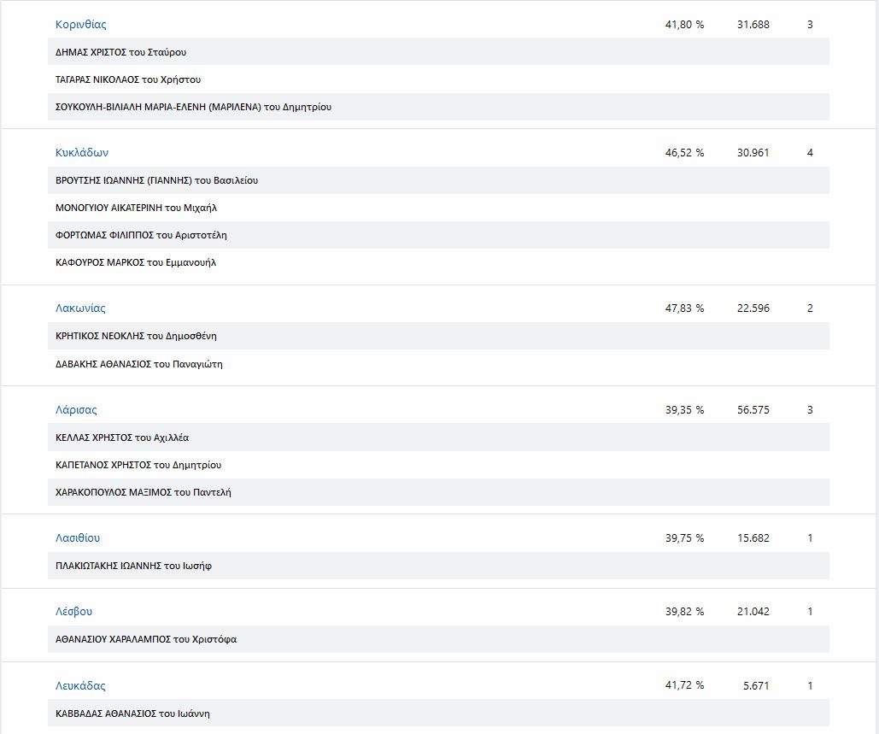Viewport: 879px width, 734px height.
Task: Click the Λακωνίας constituency link
Action: click(x=80, y=308)
